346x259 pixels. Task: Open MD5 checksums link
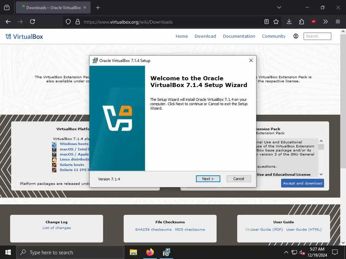(x=190, y=229)
